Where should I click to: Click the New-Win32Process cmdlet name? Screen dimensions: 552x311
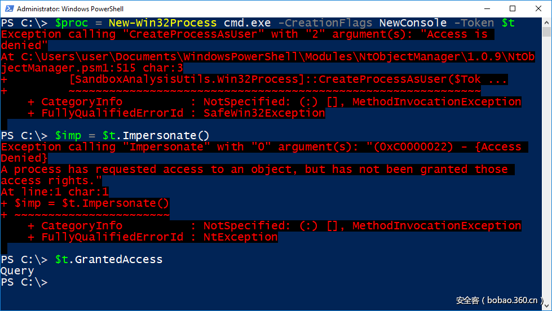(162, 23)
